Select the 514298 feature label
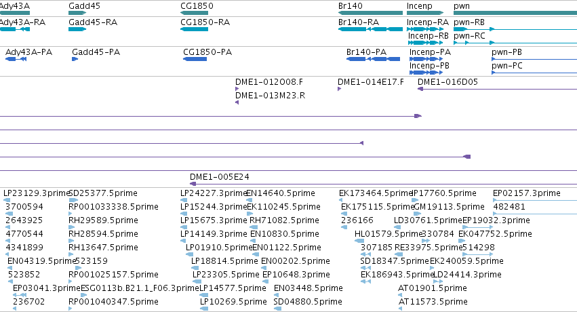The image size is (577, 312). pyautogui.click(x=479, y=248)
